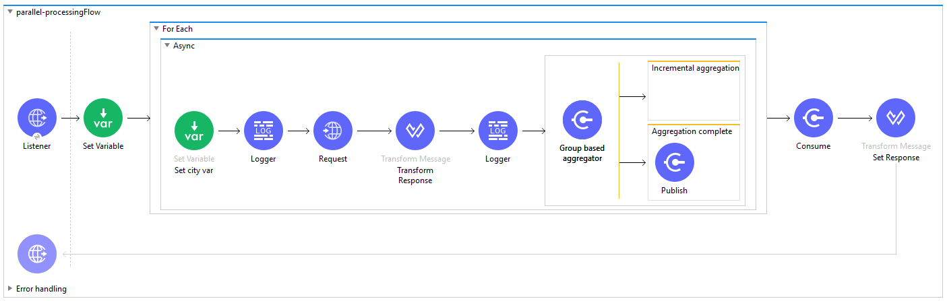Click the Publish component in Aggregation complete
This screenshot has width=947, height=301.
675,162
